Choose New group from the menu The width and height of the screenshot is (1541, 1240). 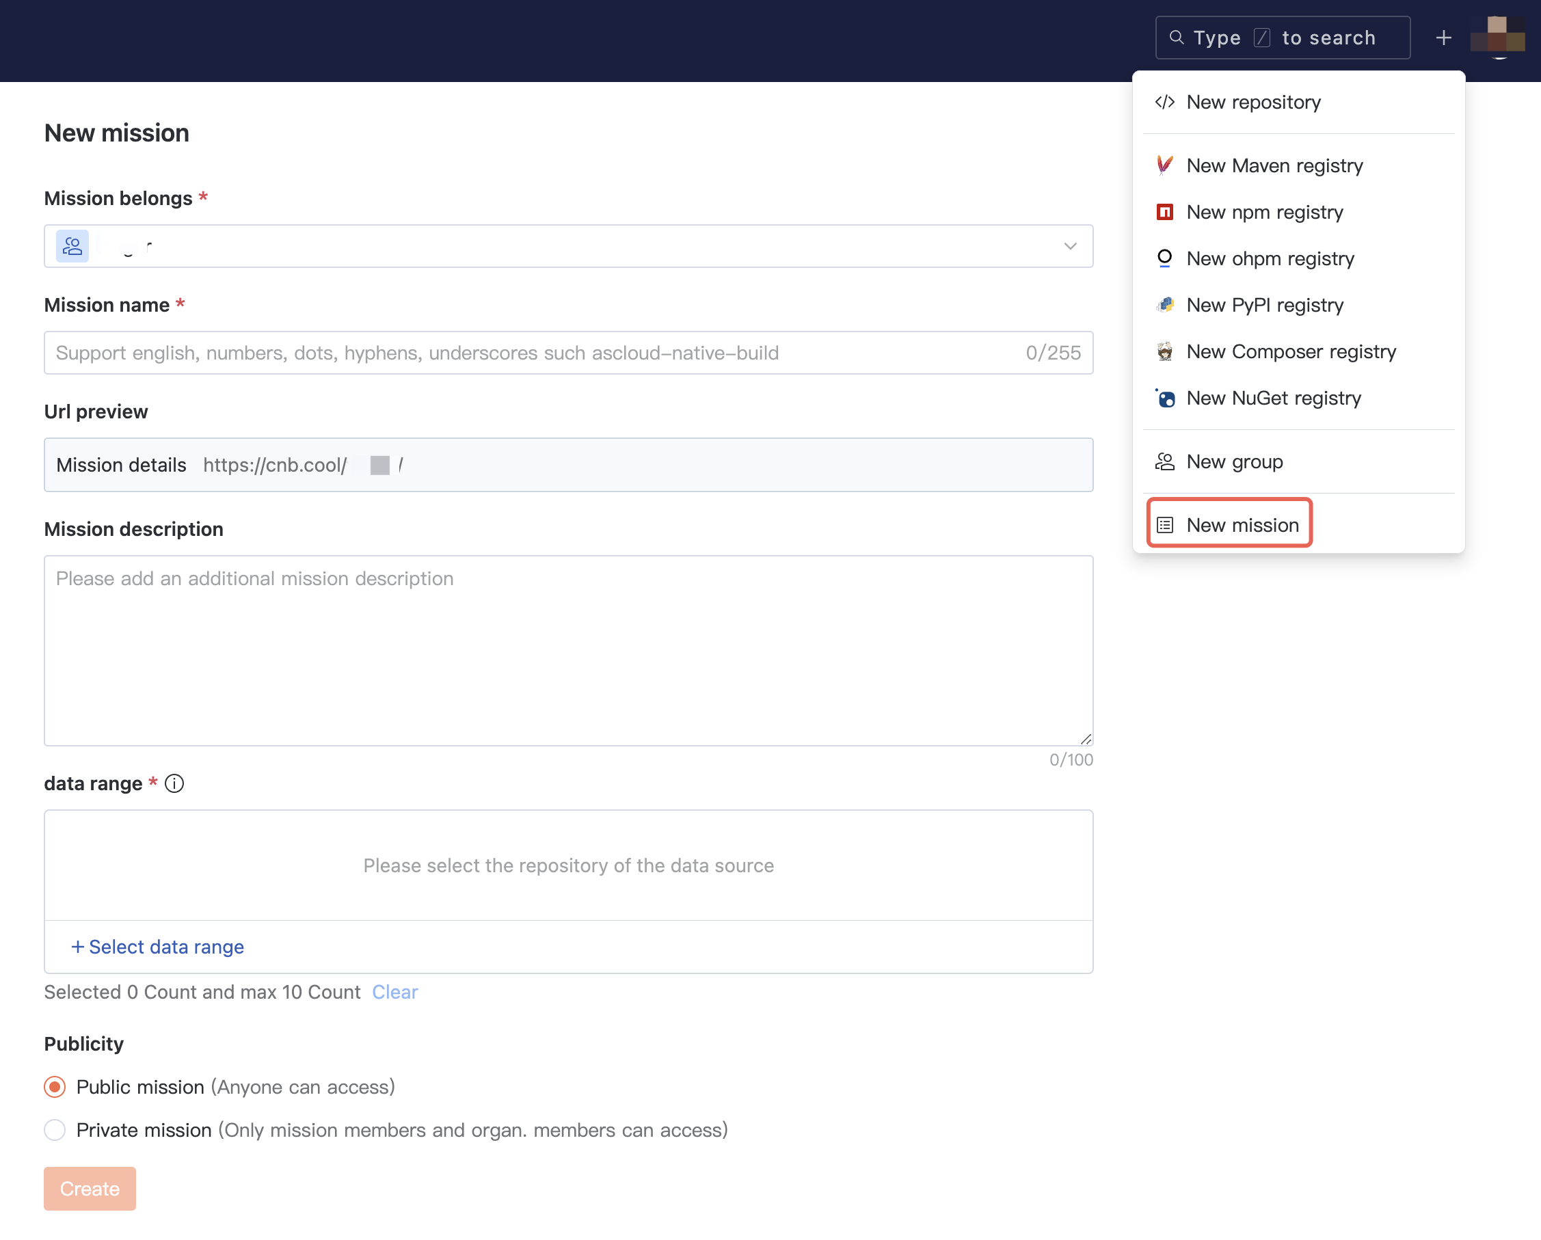[x=1235, y=461]
